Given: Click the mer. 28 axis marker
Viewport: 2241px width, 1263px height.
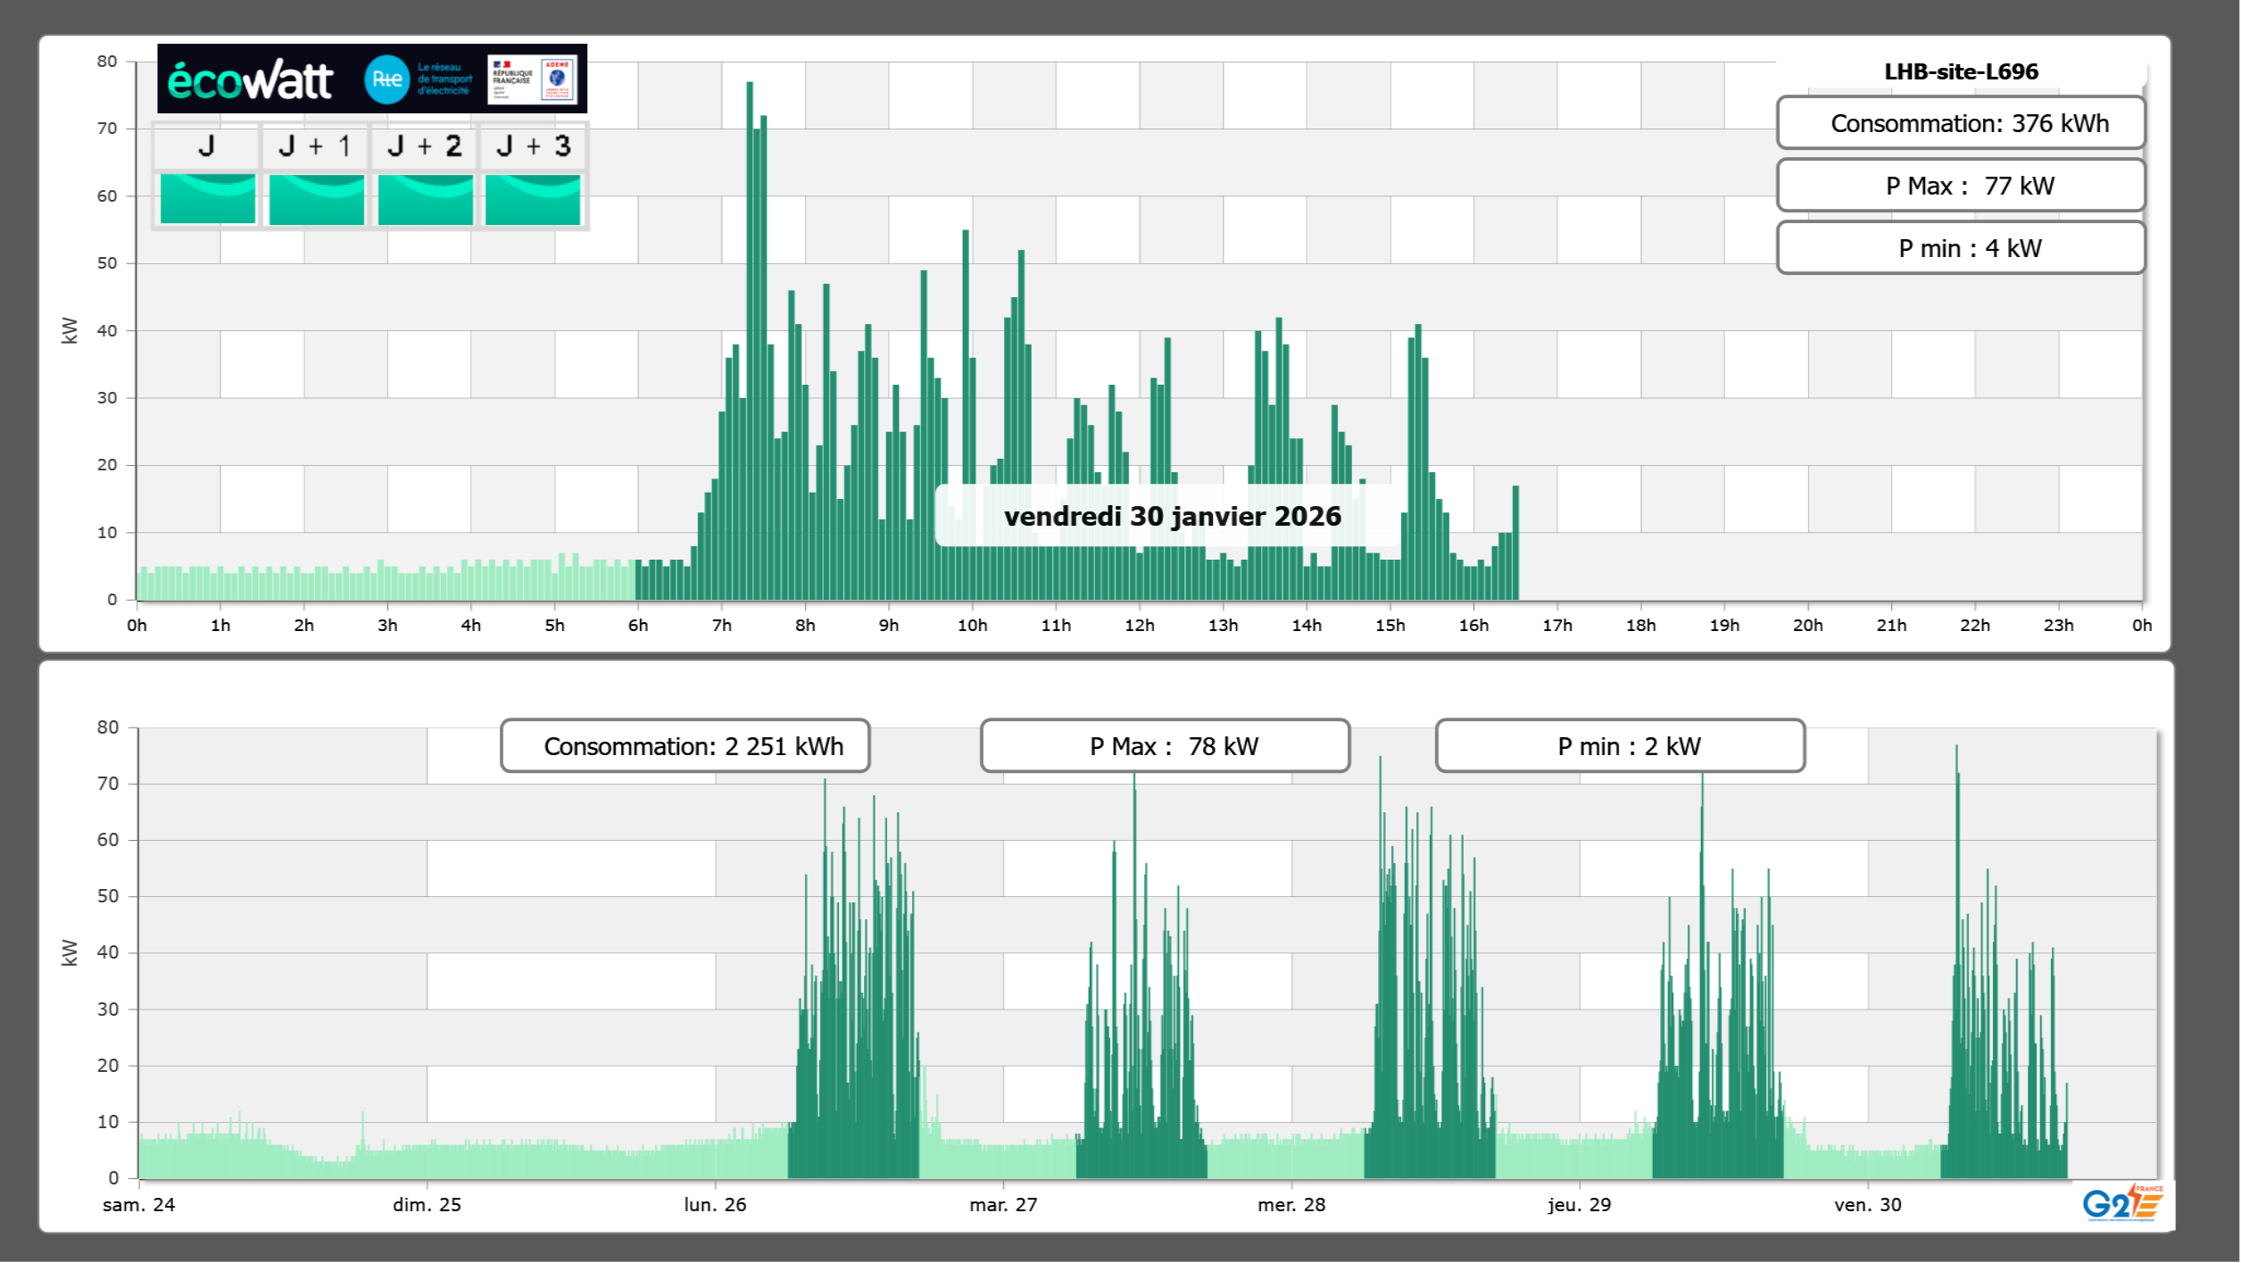Looking at the screenshot, I should (1291, 1204).
